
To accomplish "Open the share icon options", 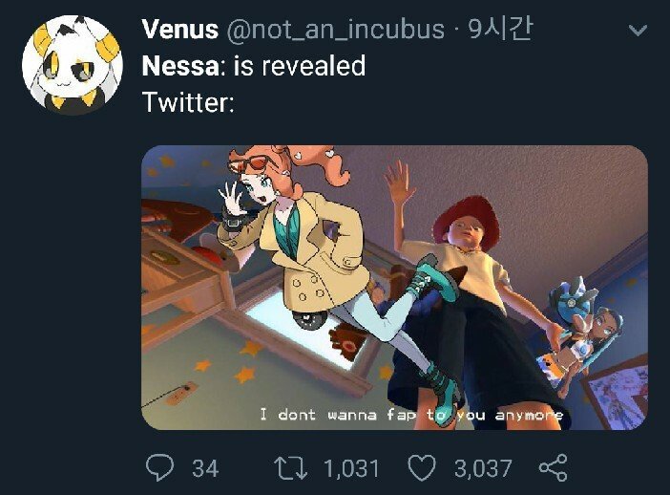I will (x=554, y=468).
